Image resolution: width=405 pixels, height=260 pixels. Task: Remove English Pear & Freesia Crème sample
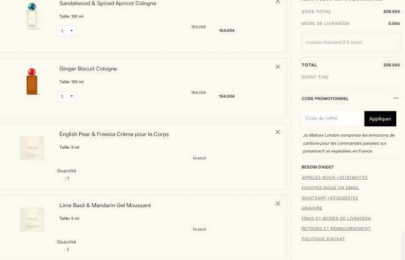(x=278, y=132)
